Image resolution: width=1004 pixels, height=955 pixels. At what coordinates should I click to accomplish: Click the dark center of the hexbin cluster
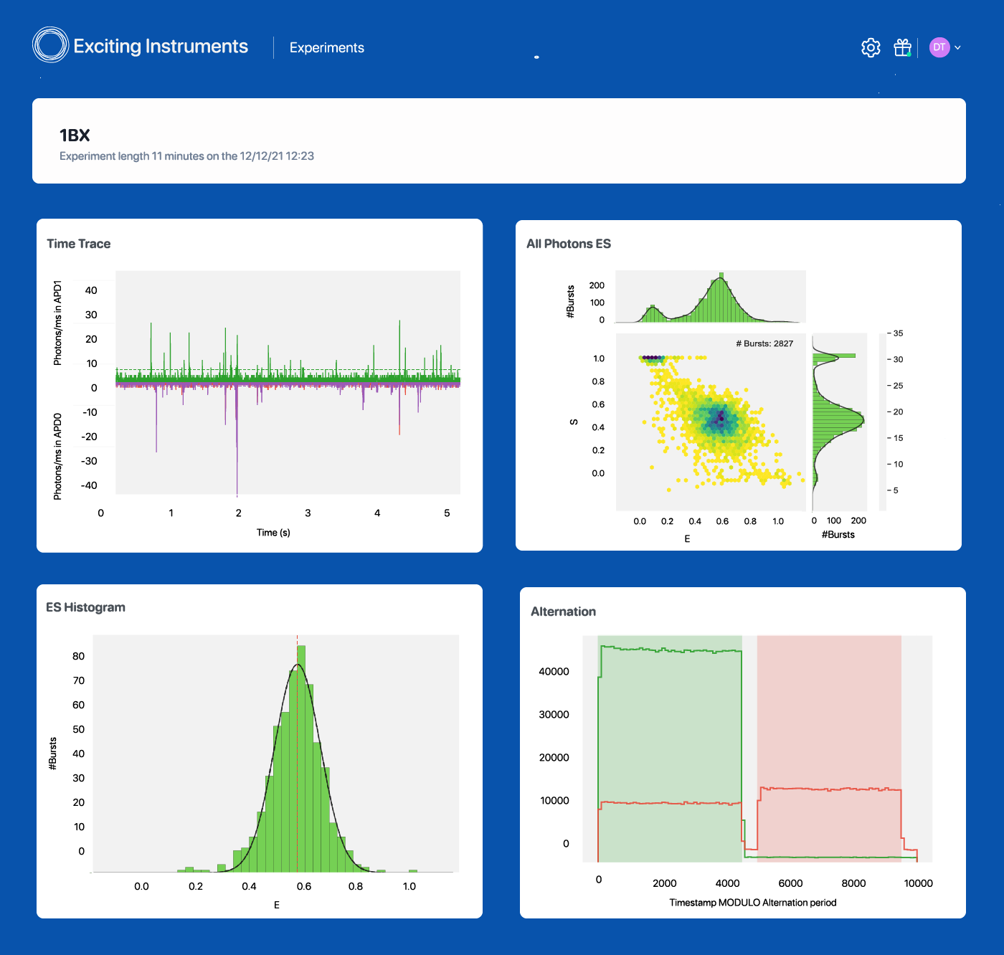pos(721,417)
